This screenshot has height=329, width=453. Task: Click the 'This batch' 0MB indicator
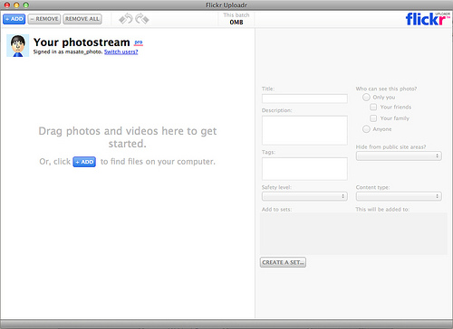point(236,19)
